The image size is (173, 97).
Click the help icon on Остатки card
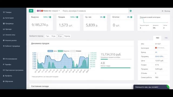coord(131,17)
